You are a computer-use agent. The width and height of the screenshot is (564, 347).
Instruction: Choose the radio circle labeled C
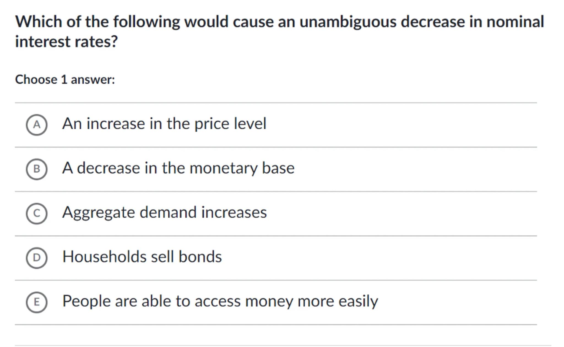(37, 213)
